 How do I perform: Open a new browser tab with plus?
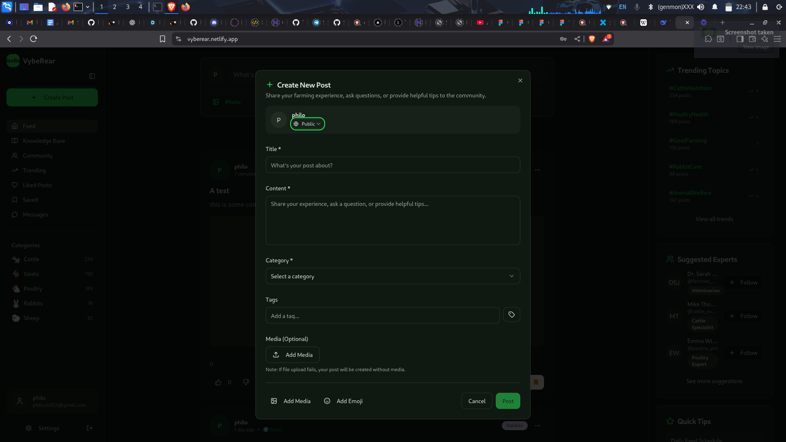(x=723, y=23)
